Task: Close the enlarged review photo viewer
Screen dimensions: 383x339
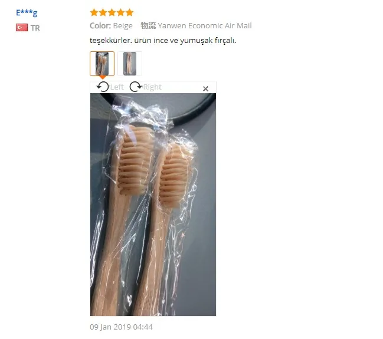Action: tap(206, 88)
